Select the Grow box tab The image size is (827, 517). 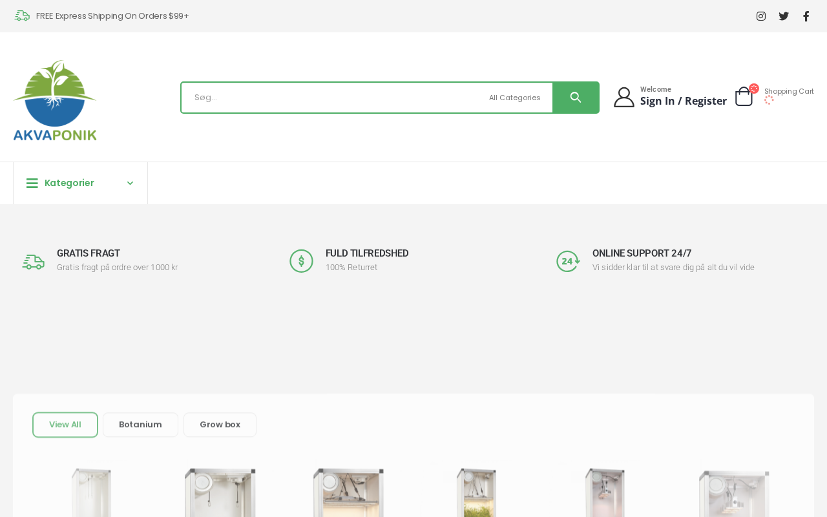click(x=220, y=425)
